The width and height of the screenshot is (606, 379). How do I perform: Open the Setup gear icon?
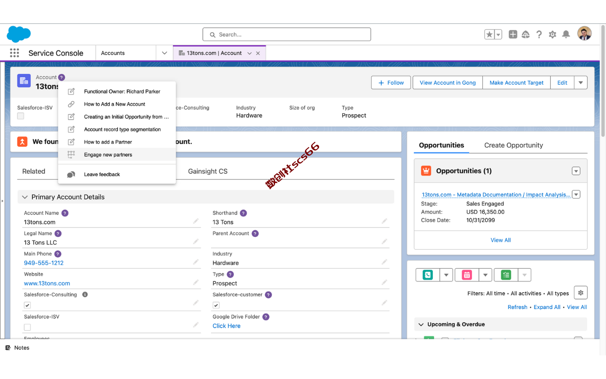pyautogui.click(x=553, y=35)
